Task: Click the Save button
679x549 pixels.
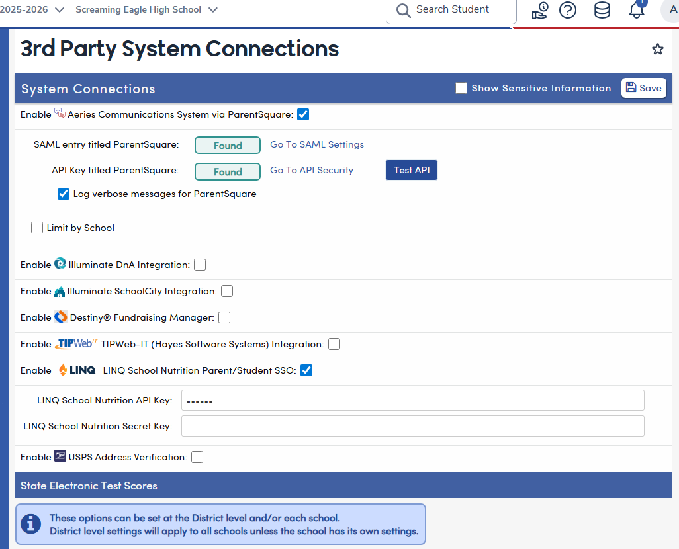Action: 643,88
